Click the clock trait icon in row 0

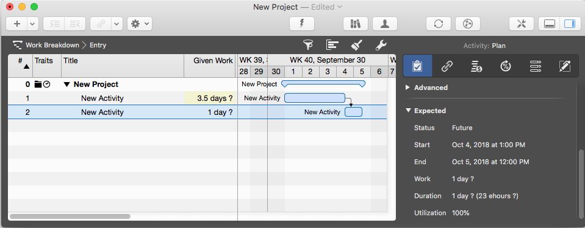46,85
